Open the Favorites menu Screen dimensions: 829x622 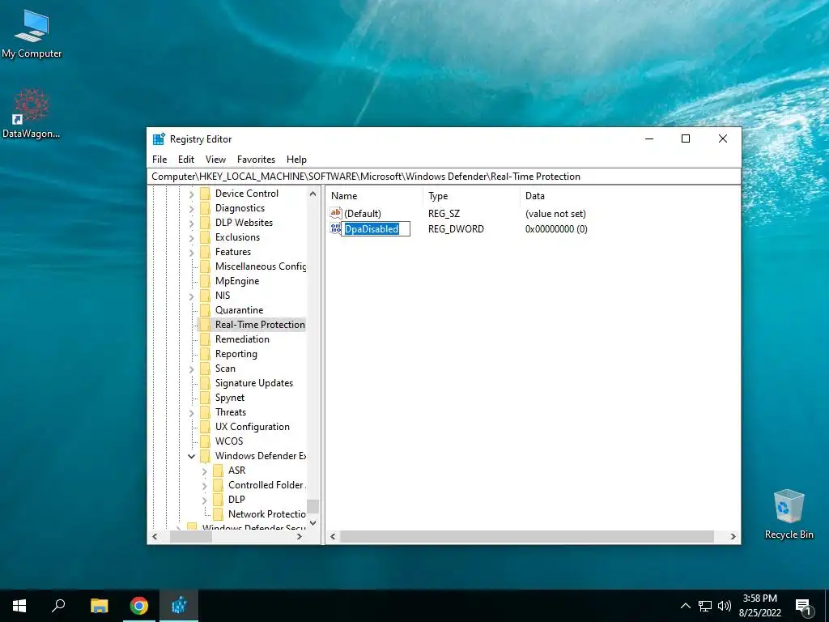[x=256, y=160]
